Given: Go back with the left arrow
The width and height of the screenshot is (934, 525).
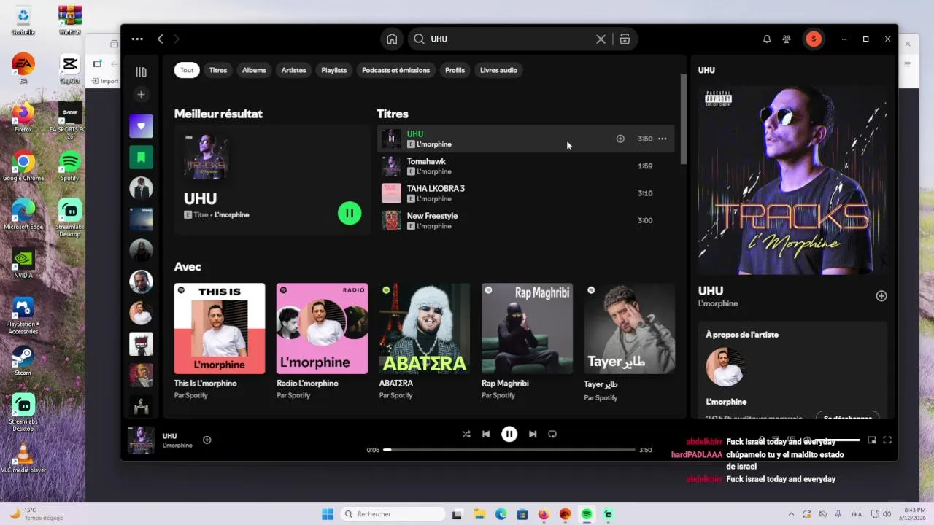Looking at the screenshot, I should click(161, 39).
